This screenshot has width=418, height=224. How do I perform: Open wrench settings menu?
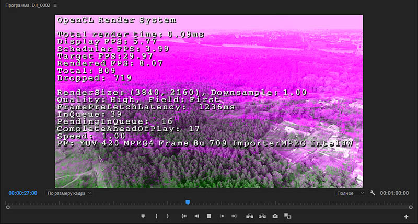point(373,193)
